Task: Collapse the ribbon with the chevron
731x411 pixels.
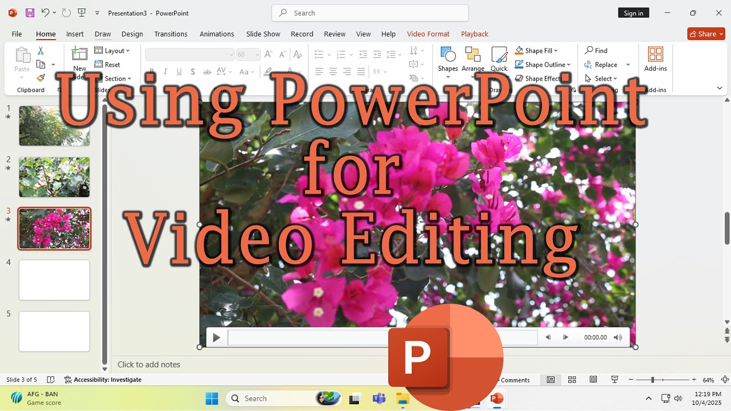Action: [720, 88]
